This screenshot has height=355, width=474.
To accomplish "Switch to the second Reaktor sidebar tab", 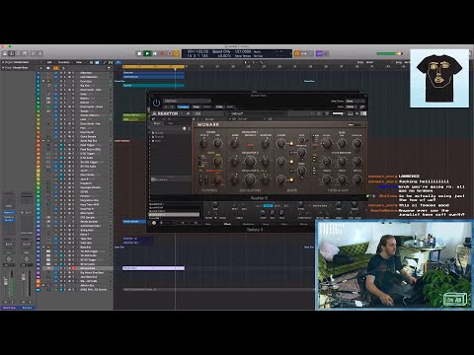I will click(170, 123).
